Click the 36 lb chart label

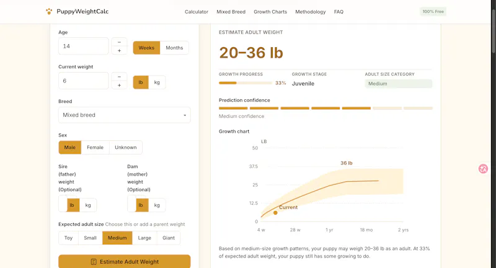point(347,163)
